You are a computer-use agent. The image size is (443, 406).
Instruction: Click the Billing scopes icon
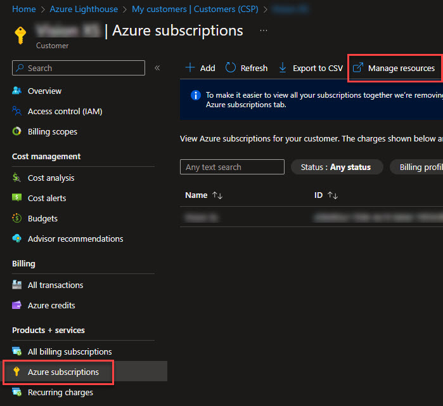tap(17, 131)
